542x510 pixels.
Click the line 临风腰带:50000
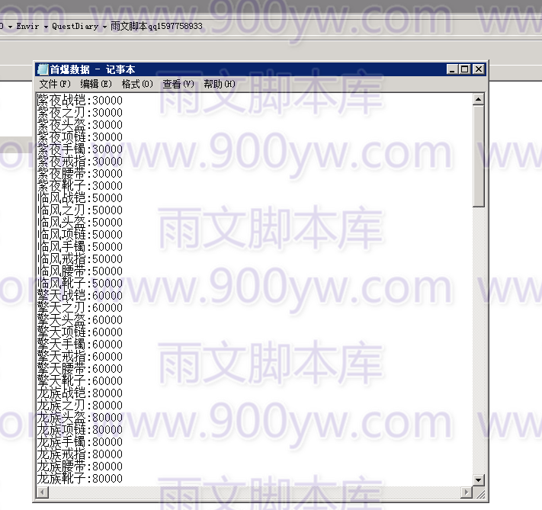(x=80, y=271)
